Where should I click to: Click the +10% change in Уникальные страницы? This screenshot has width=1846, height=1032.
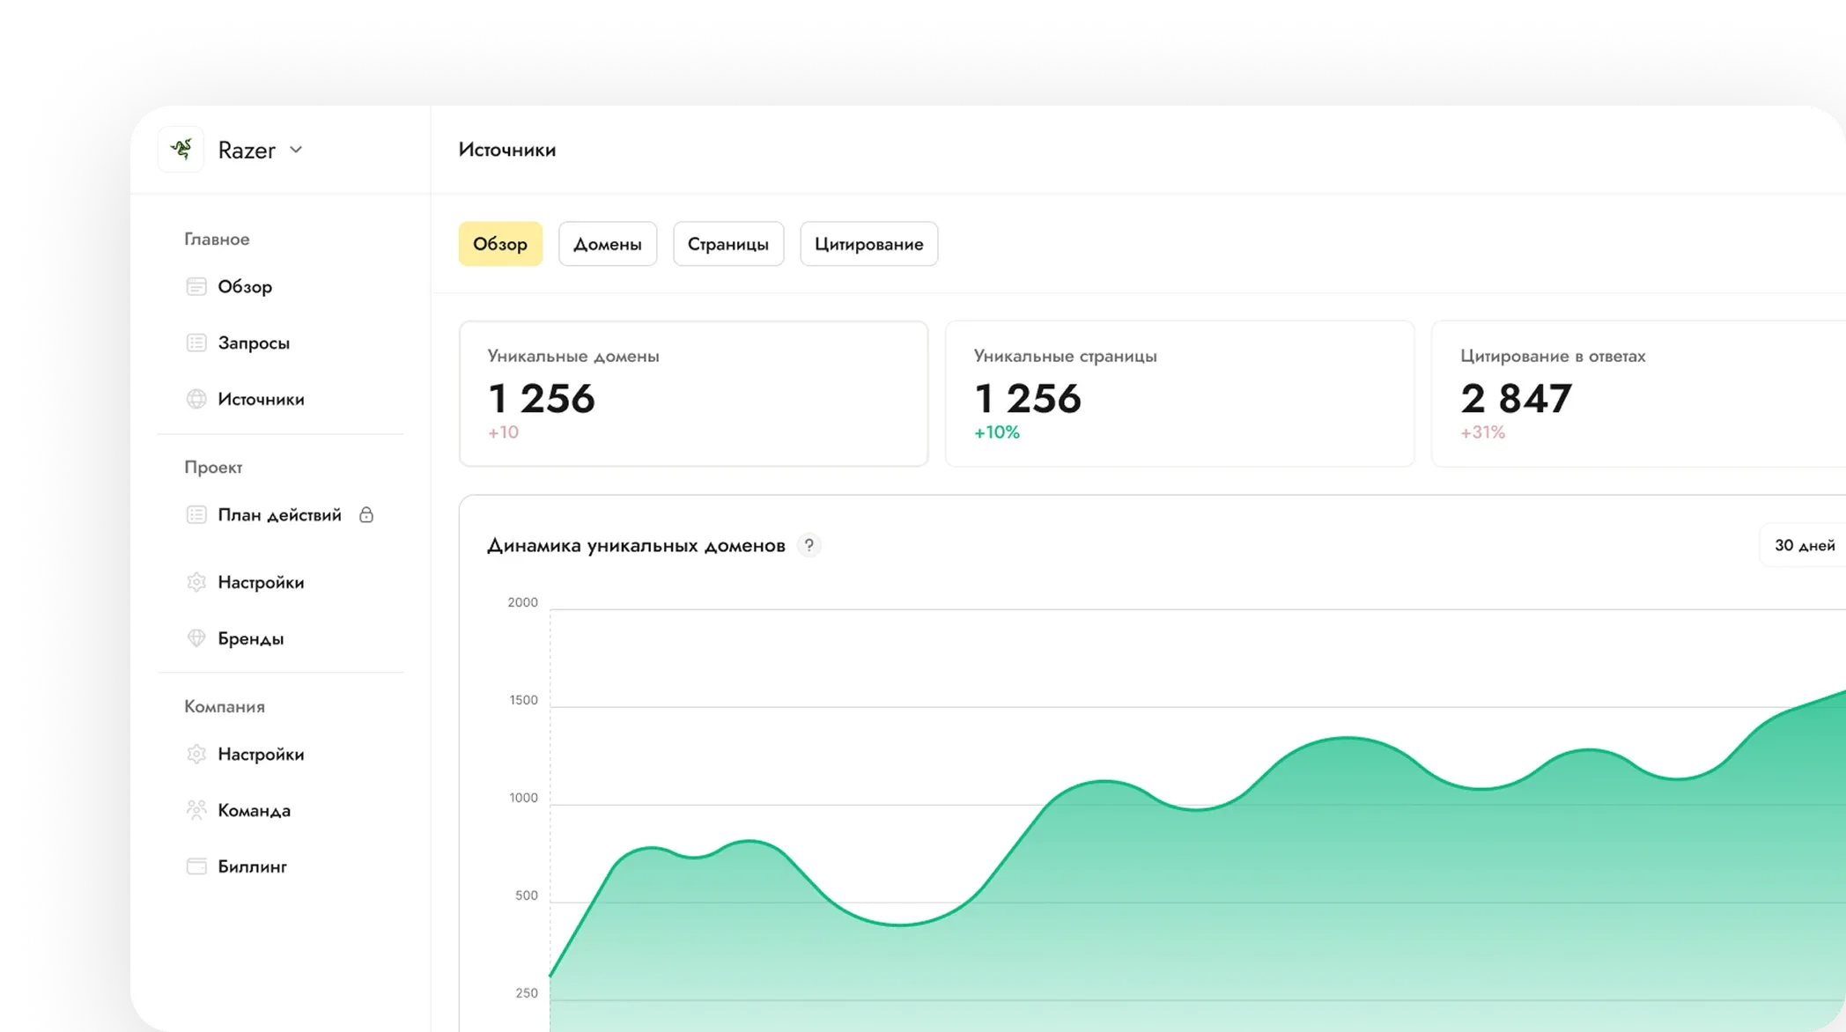click(997, 432)
